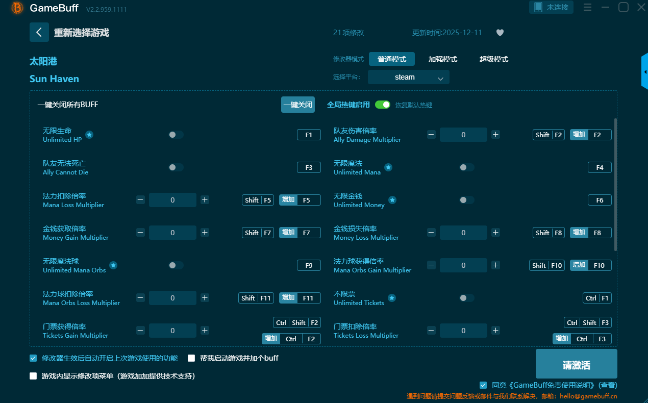Click the GameBuff logo icon
Viewport: 648px width, 403px height.
point(17,8)
